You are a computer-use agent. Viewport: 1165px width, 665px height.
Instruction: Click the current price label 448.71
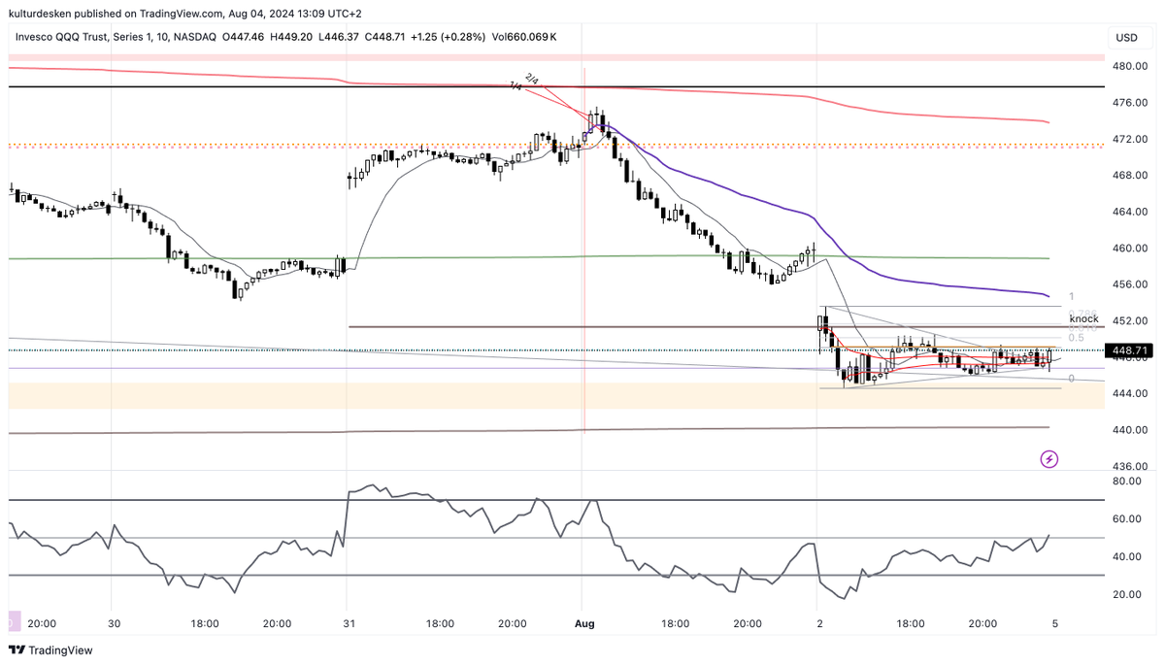pyautogui.click(x=1129, y=351)
